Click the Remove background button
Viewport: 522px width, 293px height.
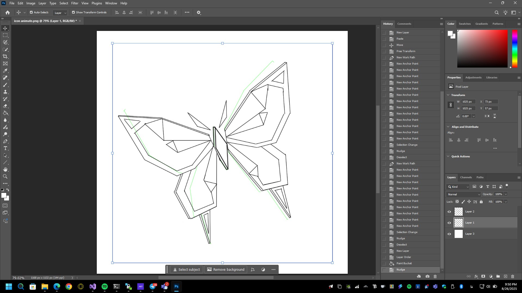pos(226,269)
